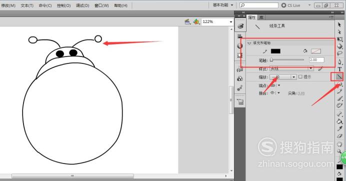Select the 3D Rotation tool
346x181 pixels.
pyautogui.click(x=339, y=46)
